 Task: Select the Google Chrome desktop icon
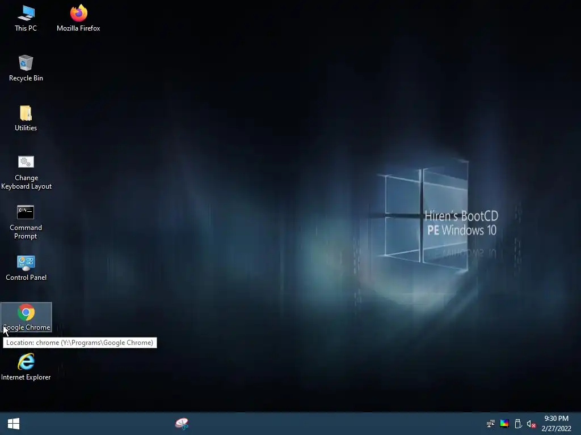click(x=26, y=317)
